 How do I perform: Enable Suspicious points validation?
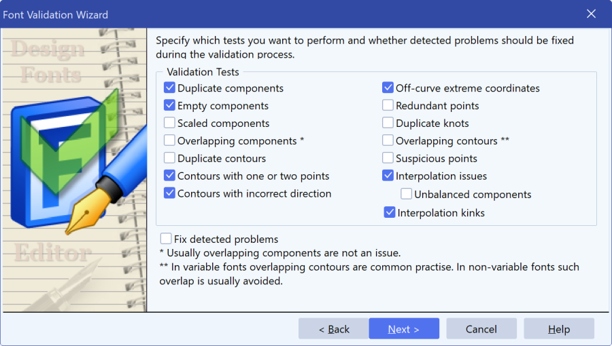click(x=388, y=157)
